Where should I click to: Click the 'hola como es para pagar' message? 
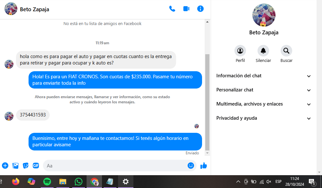96,60
